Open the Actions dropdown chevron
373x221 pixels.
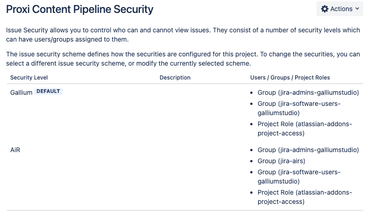pyautogui.click(x=357, y=9)
